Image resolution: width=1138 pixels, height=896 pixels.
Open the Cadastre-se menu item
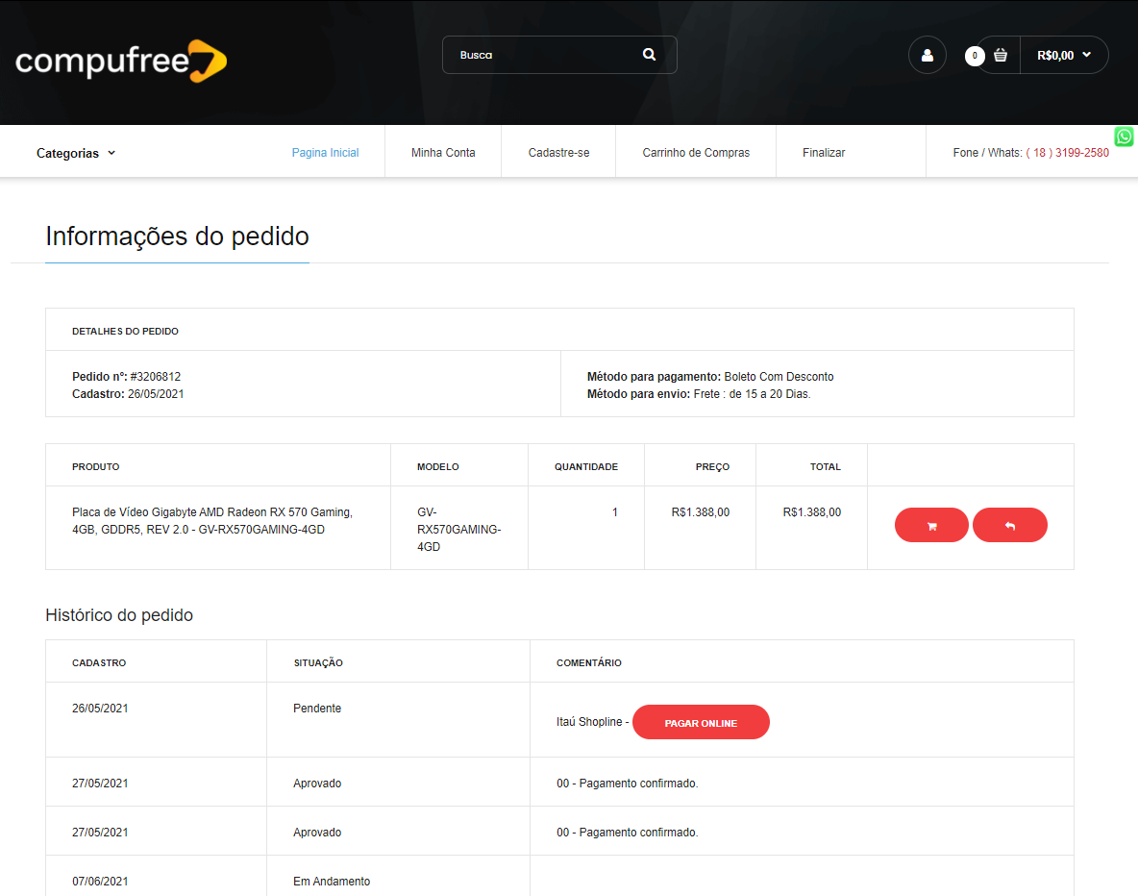pyautogui.click(x=558, y=153)
